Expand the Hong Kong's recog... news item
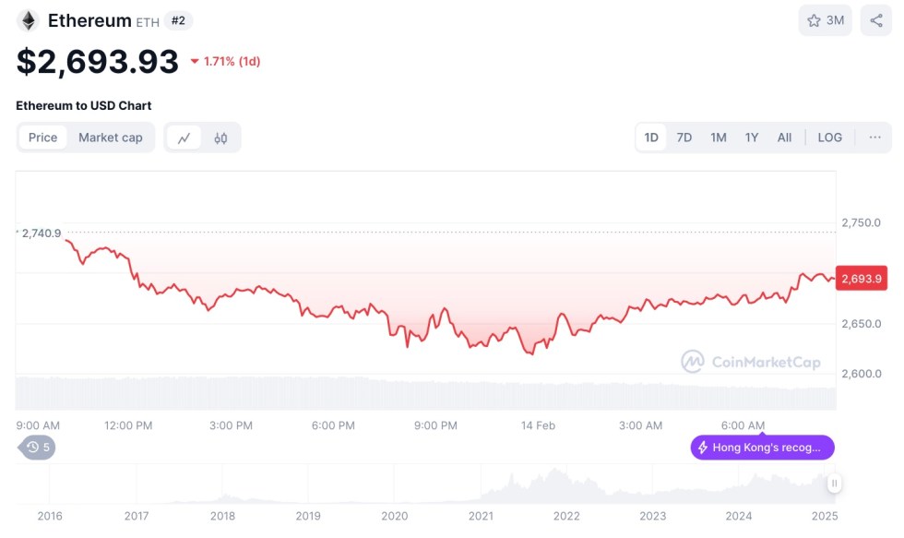Image resolution: width=904 pixels, height=538 pixels. tap(762, 448)
